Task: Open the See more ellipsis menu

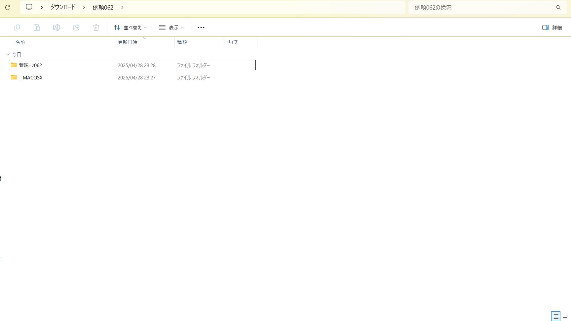Action: [201, 27]
